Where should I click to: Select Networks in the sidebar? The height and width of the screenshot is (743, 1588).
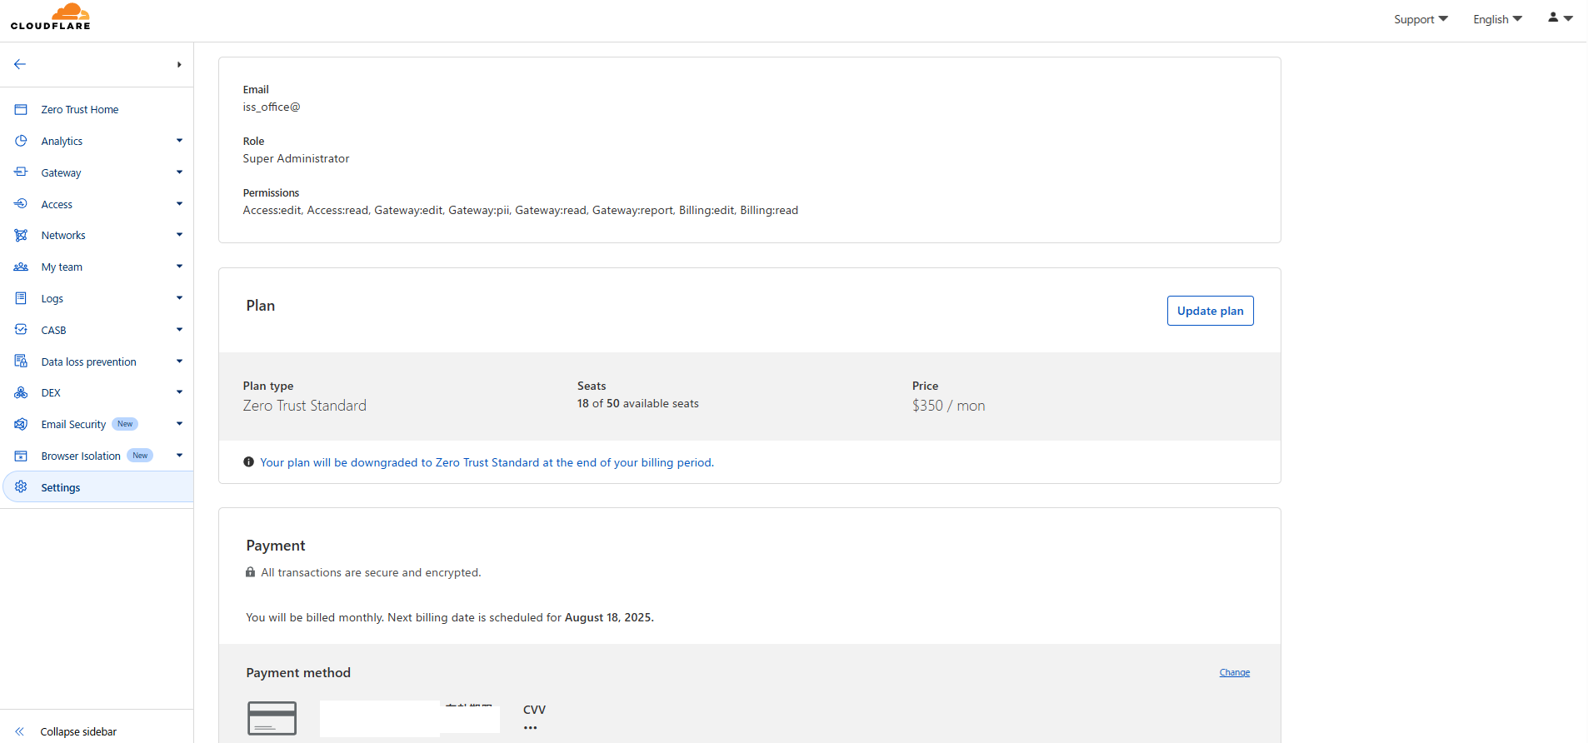tap(63, 236)
